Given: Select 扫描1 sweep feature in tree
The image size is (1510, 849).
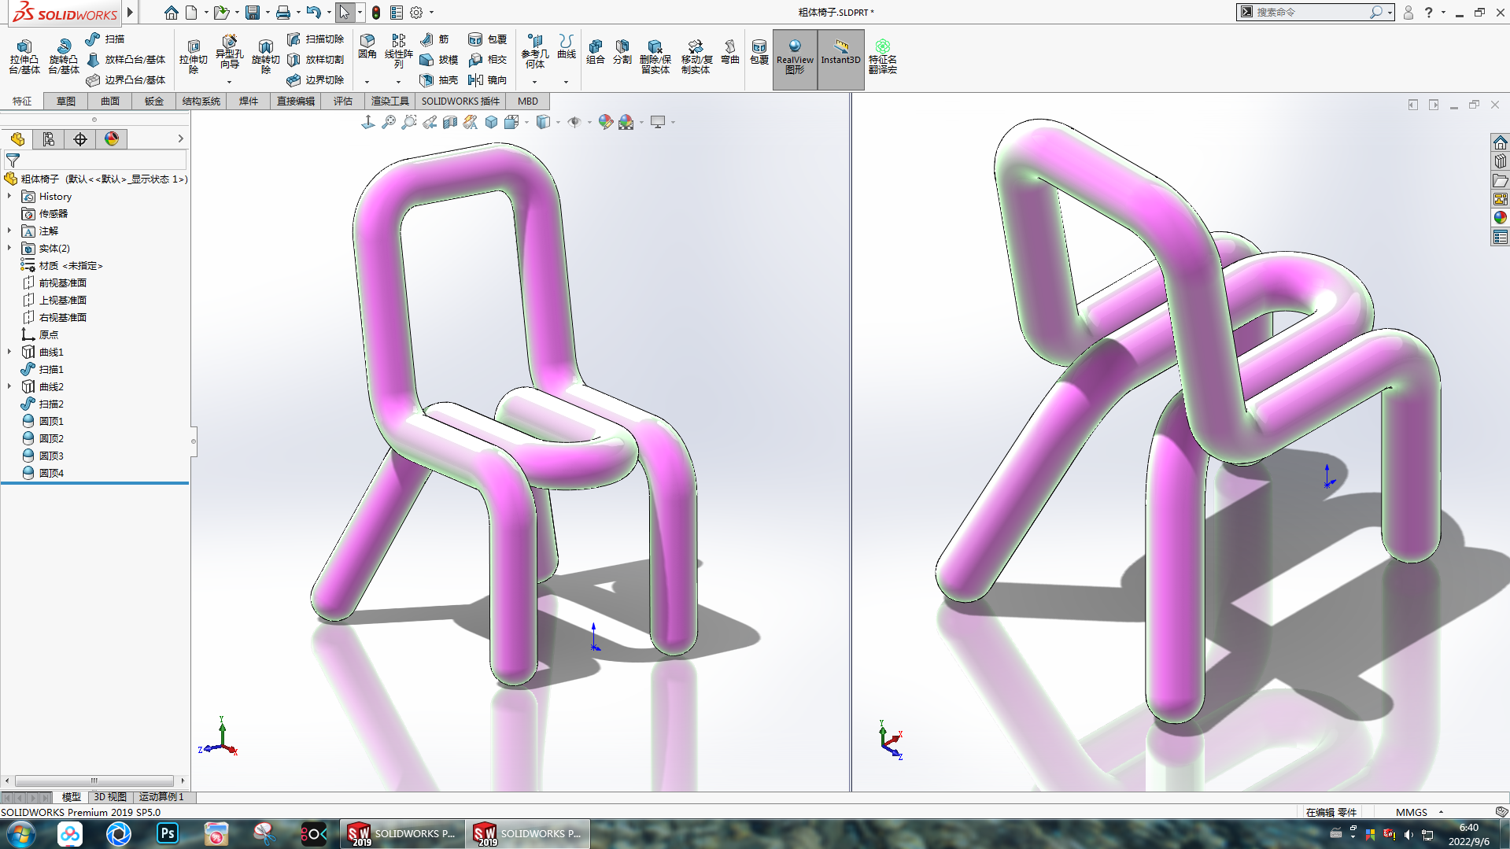Looking at the screenshot, I should (x=51, y=370).
